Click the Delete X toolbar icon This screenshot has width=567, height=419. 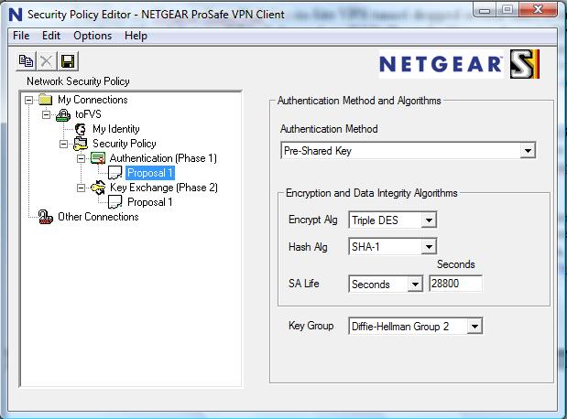tap(47, 61)
